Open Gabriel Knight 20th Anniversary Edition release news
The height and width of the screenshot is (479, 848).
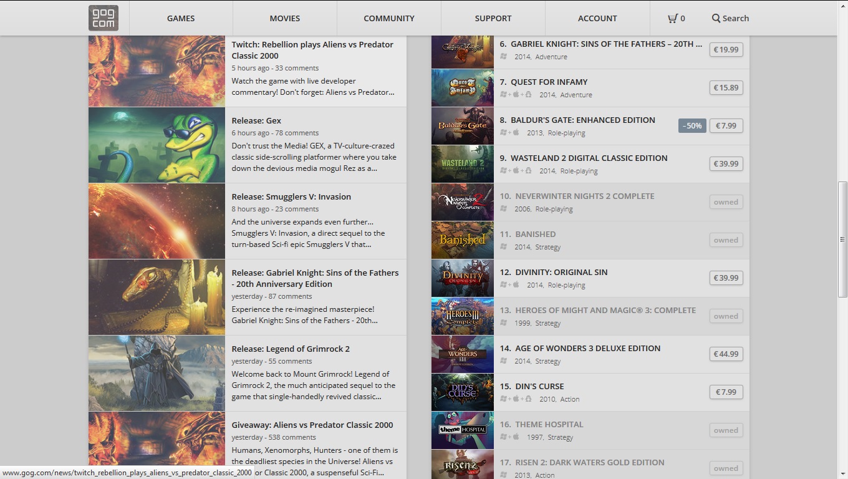pyautogui.click(x=315, y=278)
